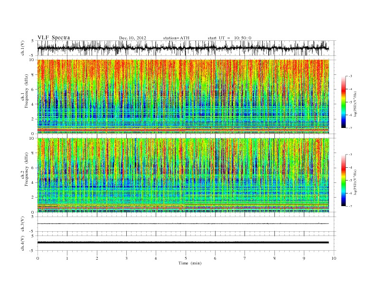Click the x-axis tick label '10' under Time axis
376x290 pixels.
pyautogui.click(x=334, y=258)
